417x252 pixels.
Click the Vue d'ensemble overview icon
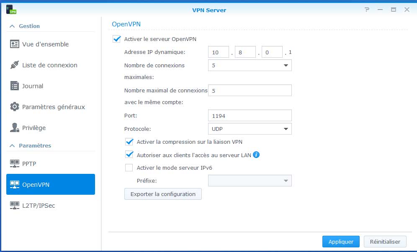coord(14,44)
